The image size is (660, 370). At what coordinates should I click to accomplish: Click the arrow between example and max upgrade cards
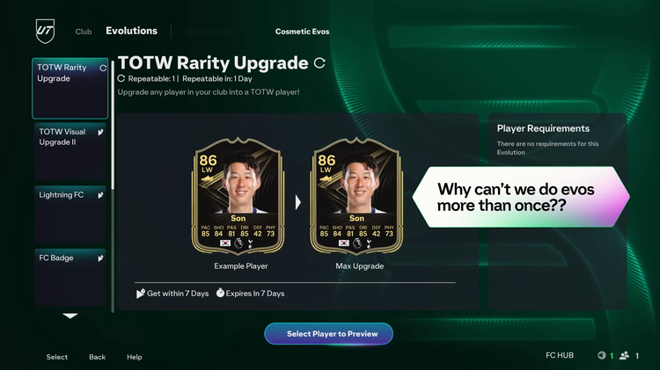click(298, 202)
